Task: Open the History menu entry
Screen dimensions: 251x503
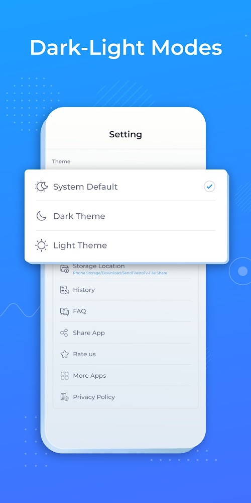Action: coord(125,290)
